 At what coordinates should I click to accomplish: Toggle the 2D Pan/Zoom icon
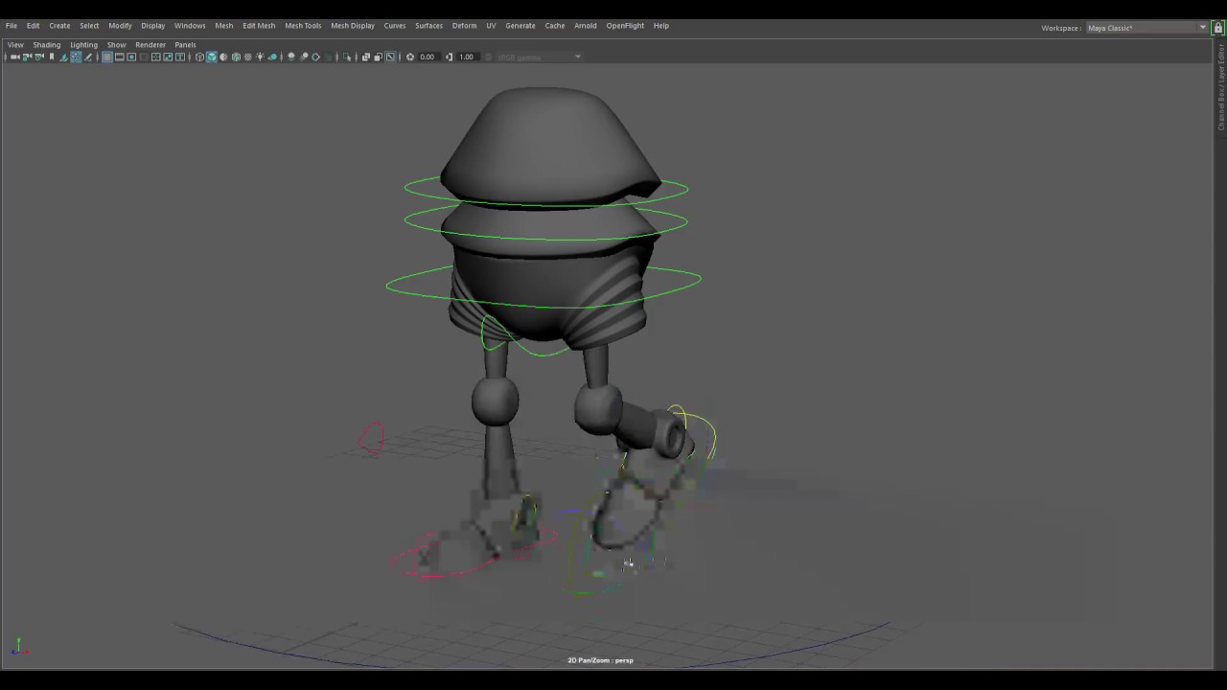tap(76, 57)
